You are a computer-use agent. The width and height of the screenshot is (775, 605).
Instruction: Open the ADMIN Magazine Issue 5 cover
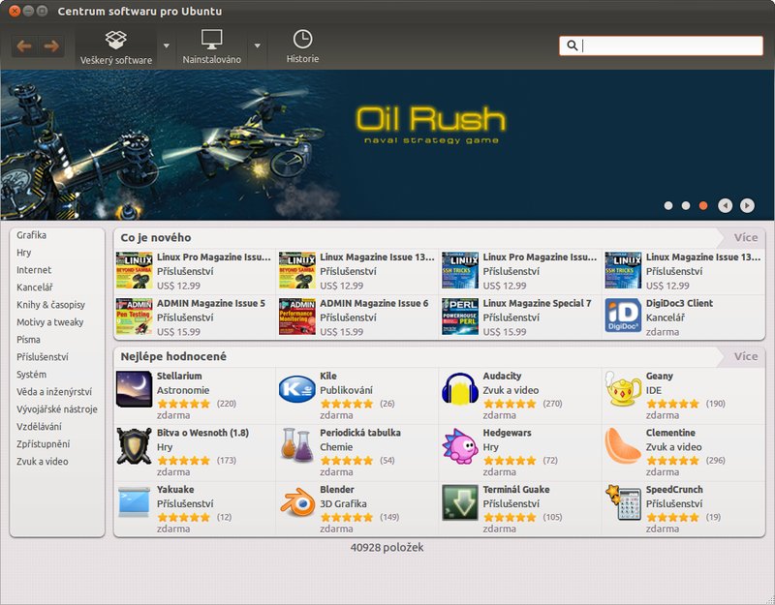(134, 317)
